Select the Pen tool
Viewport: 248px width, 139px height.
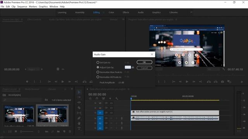click(79, 118)
